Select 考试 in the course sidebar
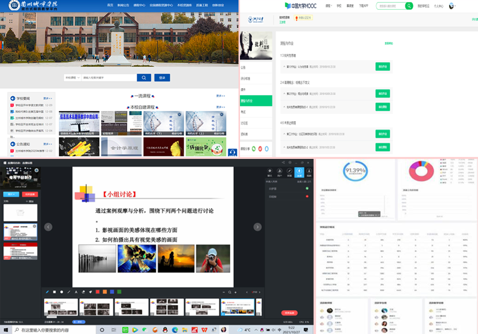 (243, 112)
